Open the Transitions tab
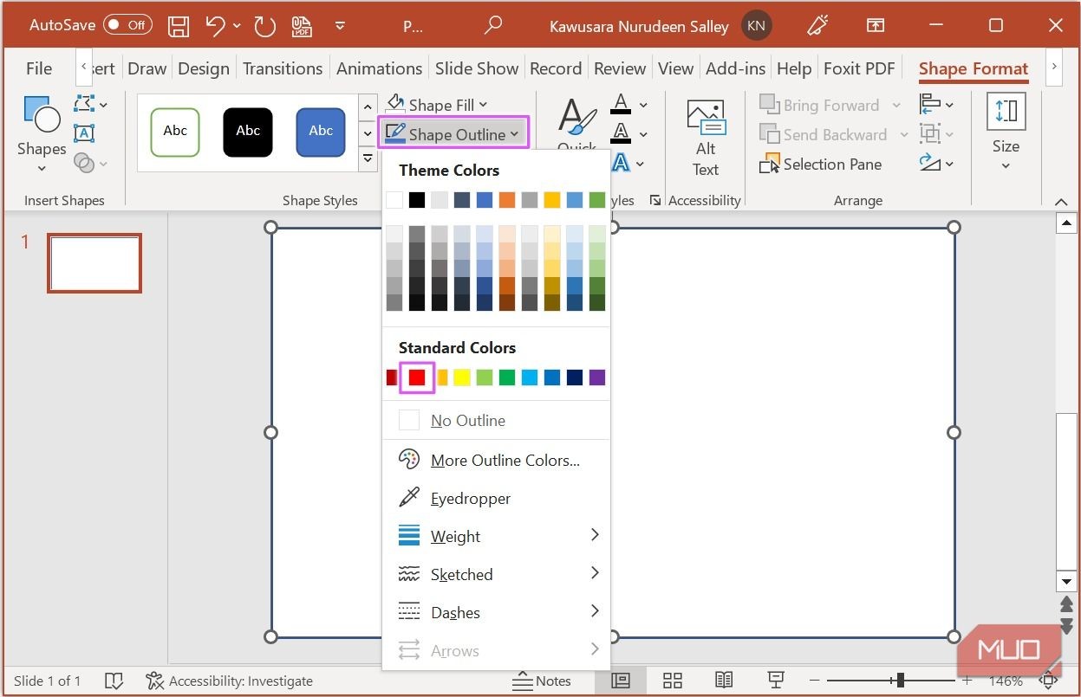 [x=283, y=68]
